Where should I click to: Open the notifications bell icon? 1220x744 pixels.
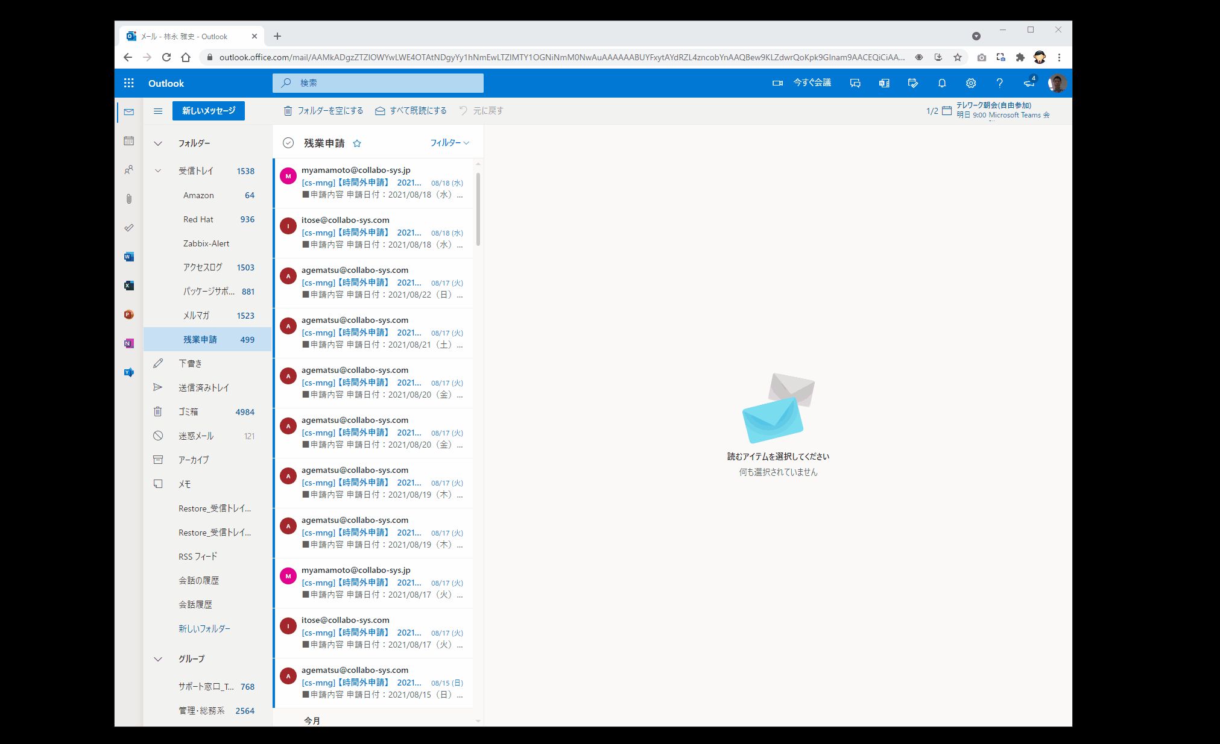click(941, 83)
